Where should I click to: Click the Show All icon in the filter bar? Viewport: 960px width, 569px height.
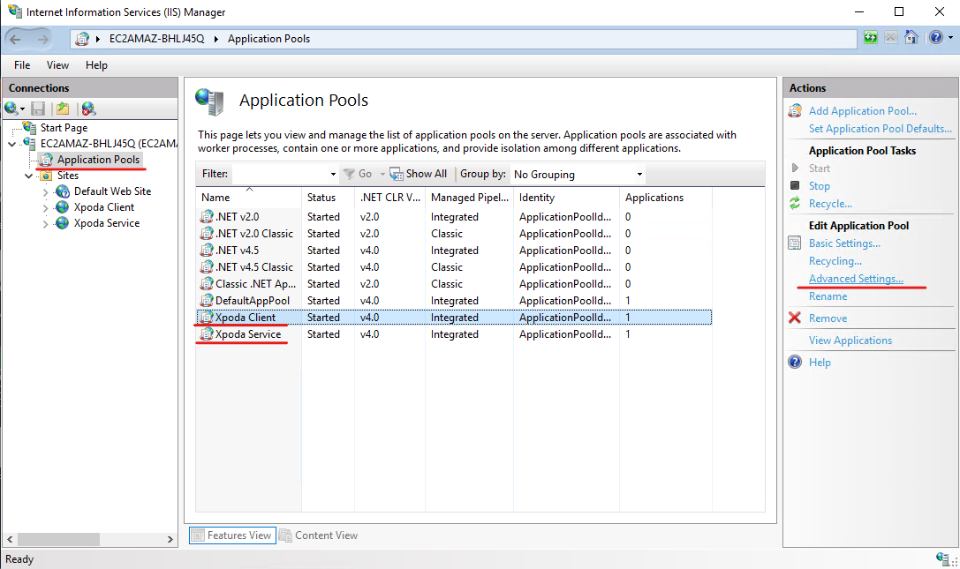pos(397,174)
